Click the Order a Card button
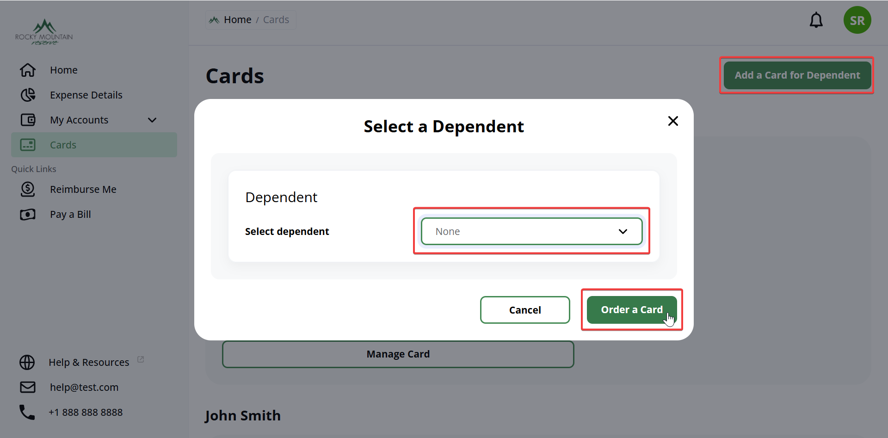Image resolution: width=888 pixels, height=438 pixels. (x=631, y=309)
